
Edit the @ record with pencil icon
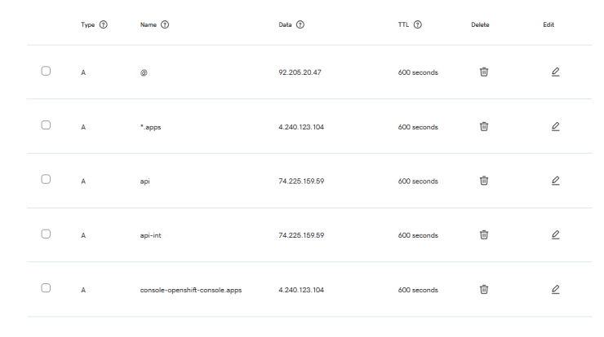point(556,72)
